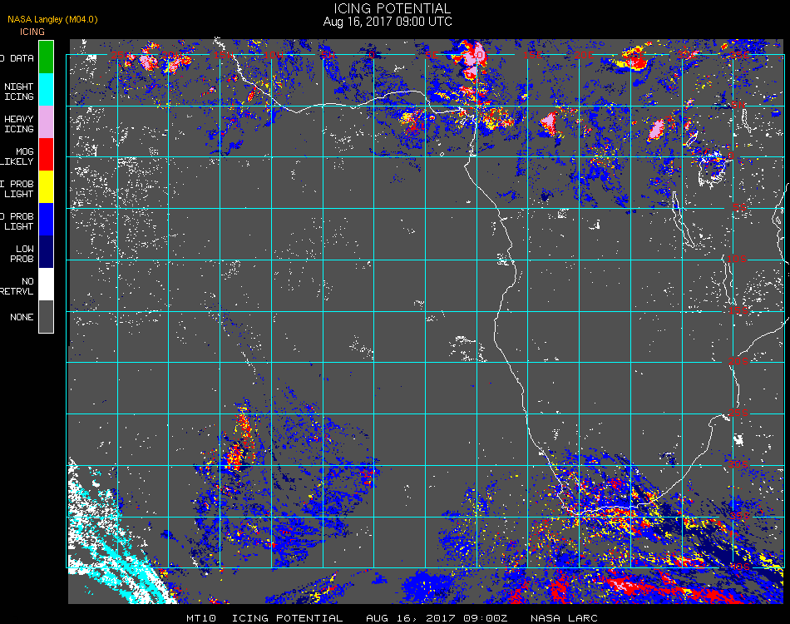Click the footer 'AUG 16, 2017 09:00Z' timestamp

437,618
